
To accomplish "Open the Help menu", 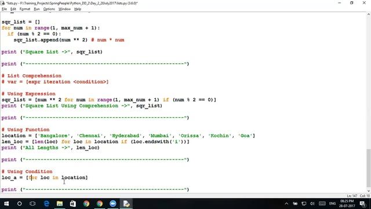I will point(78,9).
